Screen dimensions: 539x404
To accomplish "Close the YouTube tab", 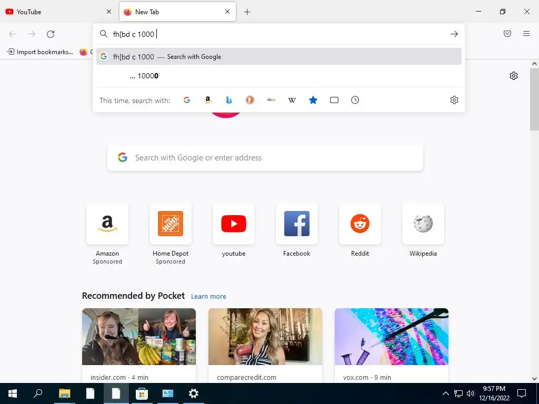I will pos(109,12).
